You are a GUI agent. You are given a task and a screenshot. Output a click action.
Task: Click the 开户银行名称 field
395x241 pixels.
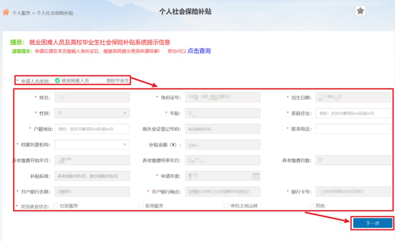pyautogui.click(x=92, y=192)
